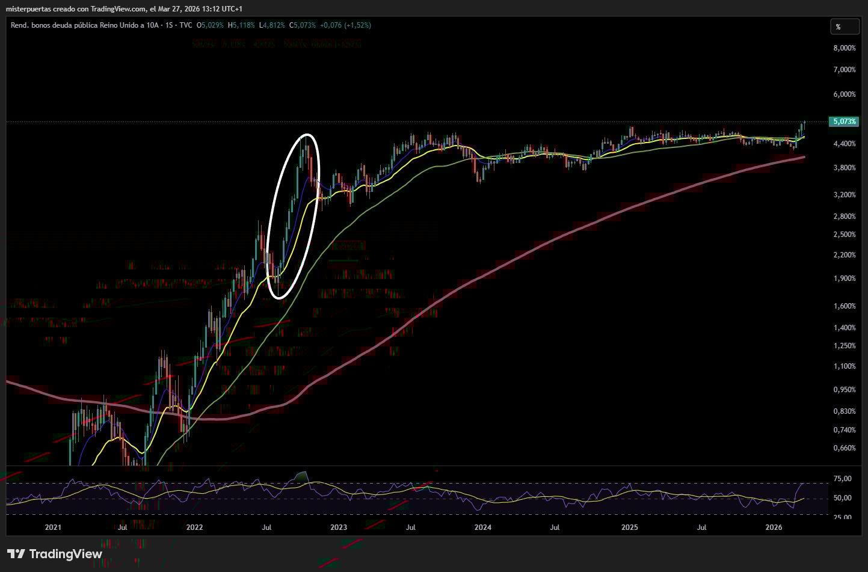The width and height of the screenshot is (868, 572).
Task: Click the 2023 time axis label
Action: click(x=339, y=528)
